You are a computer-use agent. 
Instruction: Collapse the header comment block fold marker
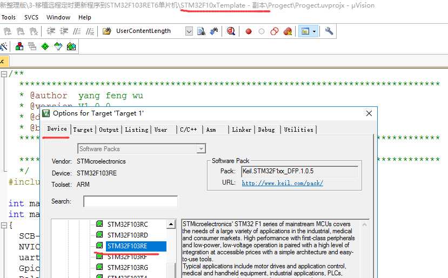(4, 74)
